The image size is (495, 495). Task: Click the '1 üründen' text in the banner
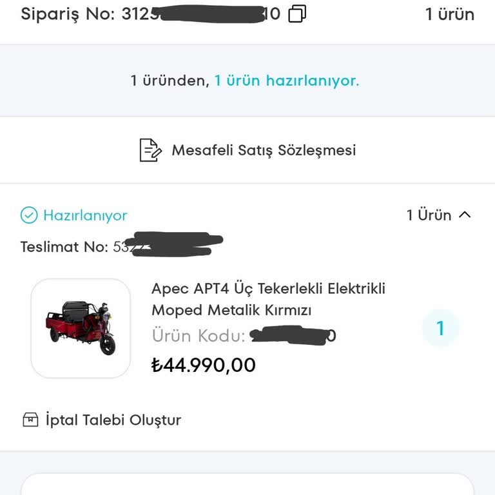click(170, 81)
